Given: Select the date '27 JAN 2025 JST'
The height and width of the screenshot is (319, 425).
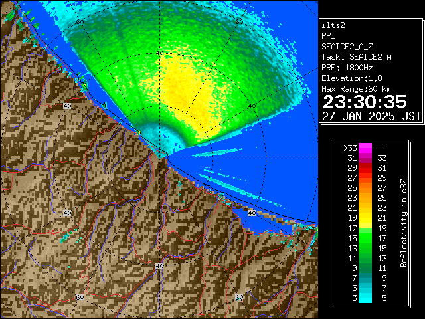Looking at the screenshot, I should [x=371, y=116].
